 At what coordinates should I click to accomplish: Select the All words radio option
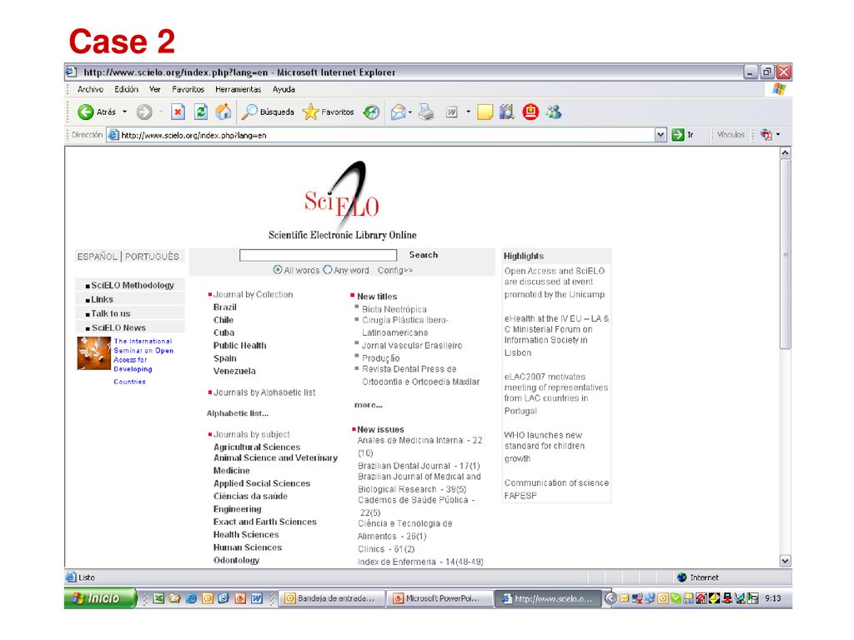tap(278, 270)
